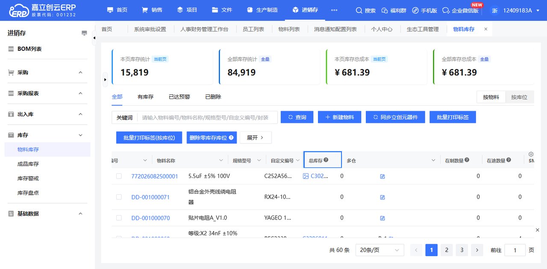The image size is (547, 269).
Task: Open the 自定义编号 column dropdown
Action: 298,161
